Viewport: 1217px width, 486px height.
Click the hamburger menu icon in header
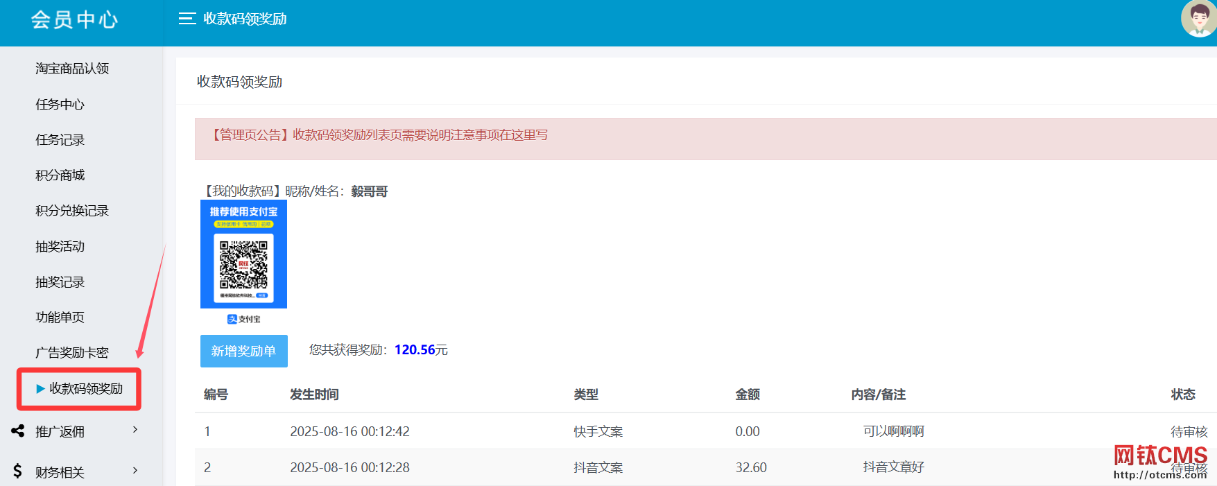[187, 19]
